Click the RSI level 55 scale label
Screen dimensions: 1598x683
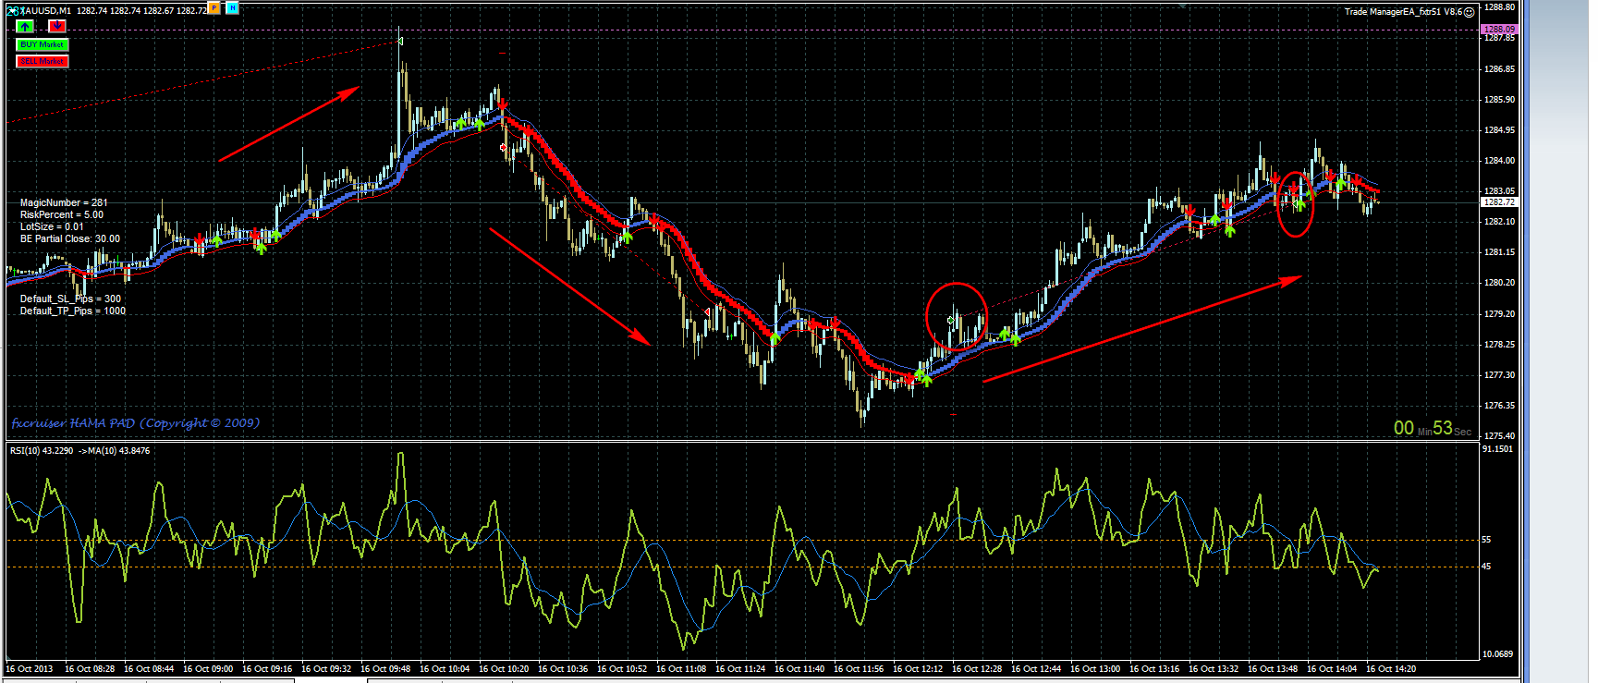[1486, 539]
